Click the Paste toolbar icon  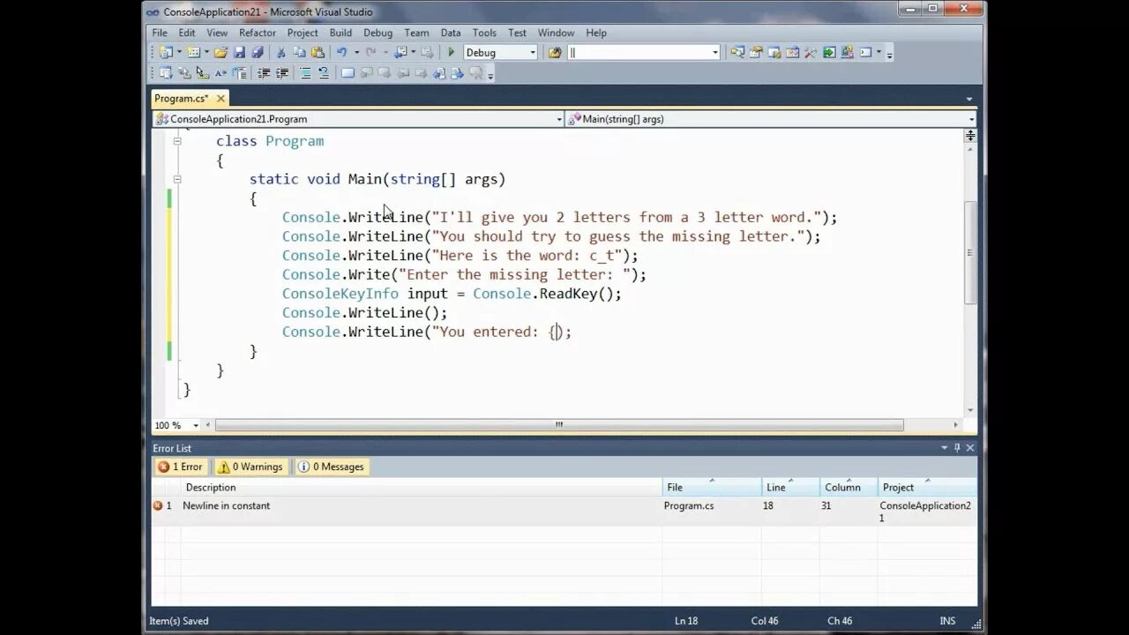pyautogui.click(x=319, y=51)
